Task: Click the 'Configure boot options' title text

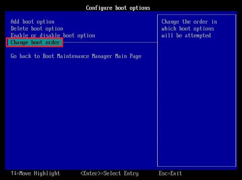Action: click(118, 8)
